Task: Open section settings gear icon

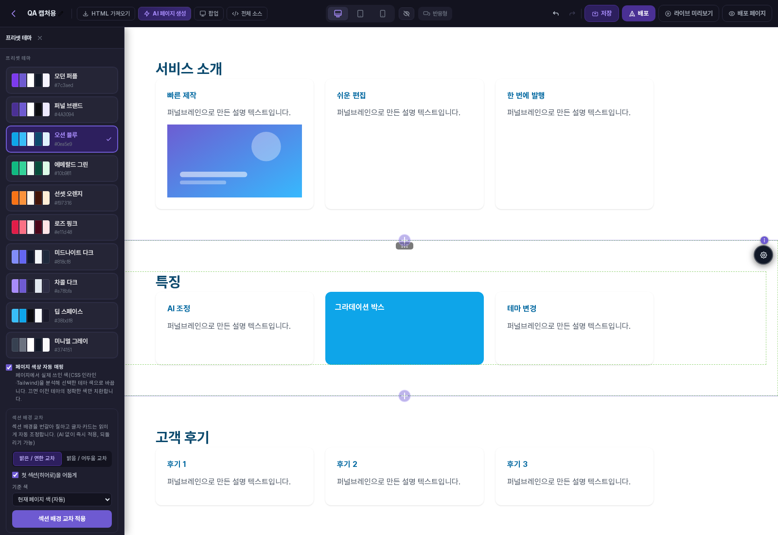Action: click(763, 255)
